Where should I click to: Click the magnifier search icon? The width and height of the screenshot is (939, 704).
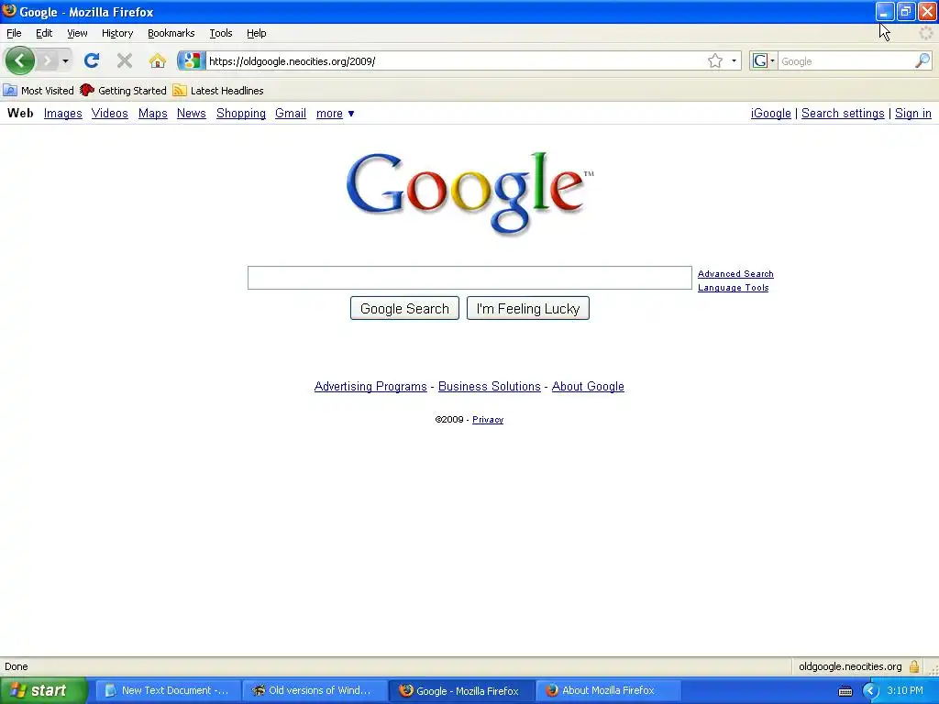point(922,60)
